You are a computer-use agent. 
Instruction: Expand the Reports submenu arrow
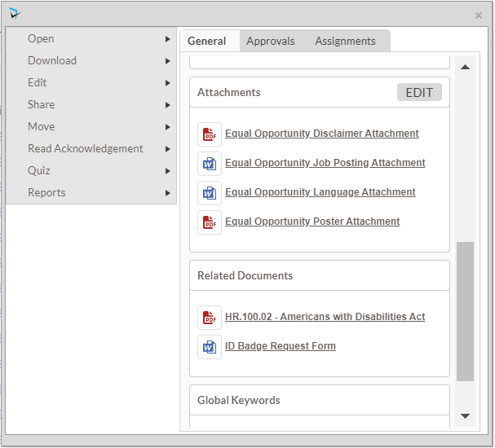coord(167,193)
